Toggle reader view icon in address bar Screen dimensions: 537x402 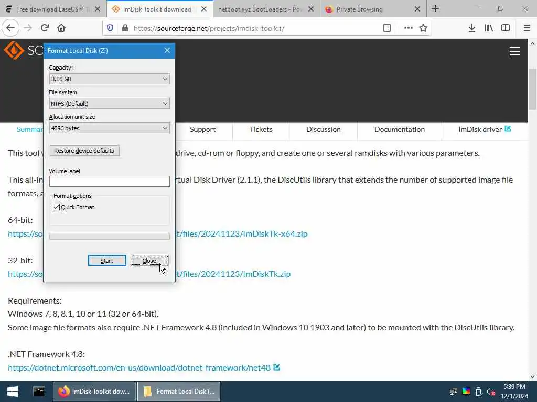tap(387, 28)
